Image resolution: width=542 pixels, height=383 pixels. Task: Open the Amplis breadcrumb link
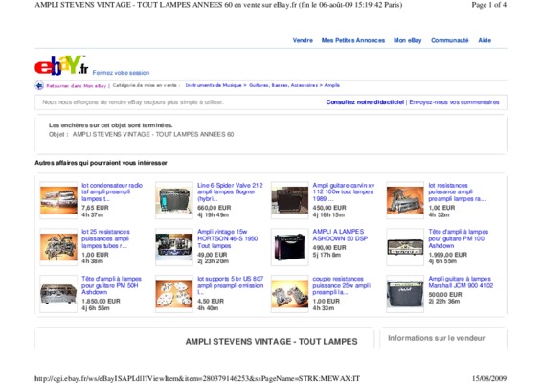point(332,85)
